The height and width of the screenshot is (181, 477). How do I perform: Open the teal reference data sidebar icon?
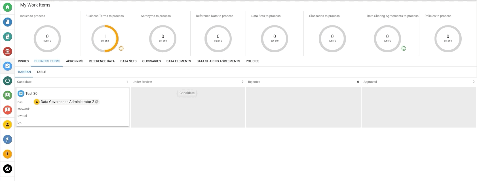8,36
